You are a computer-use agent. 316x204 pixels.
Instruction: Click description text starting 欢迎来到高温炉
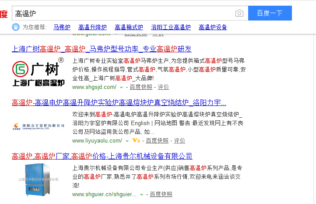158,123
